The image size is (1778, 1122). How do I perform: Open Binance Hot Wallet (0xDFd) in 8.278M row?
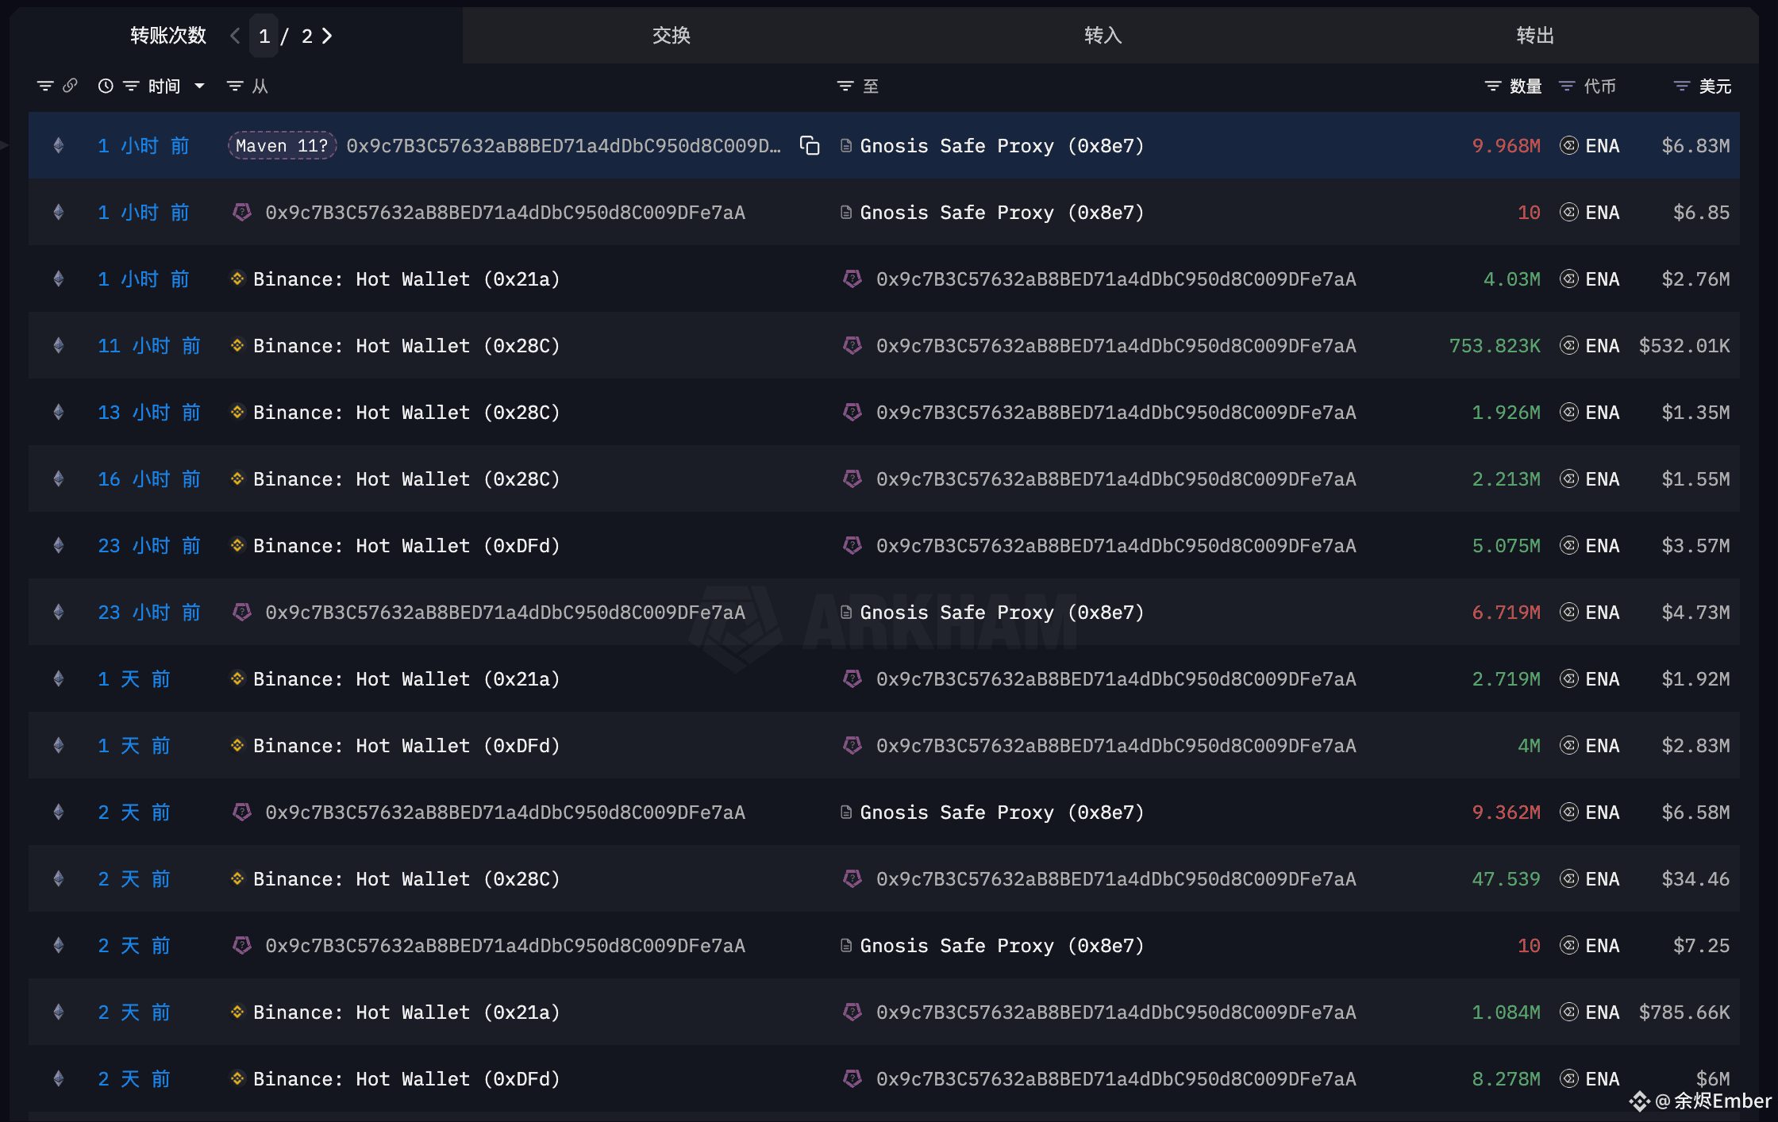406,1078
